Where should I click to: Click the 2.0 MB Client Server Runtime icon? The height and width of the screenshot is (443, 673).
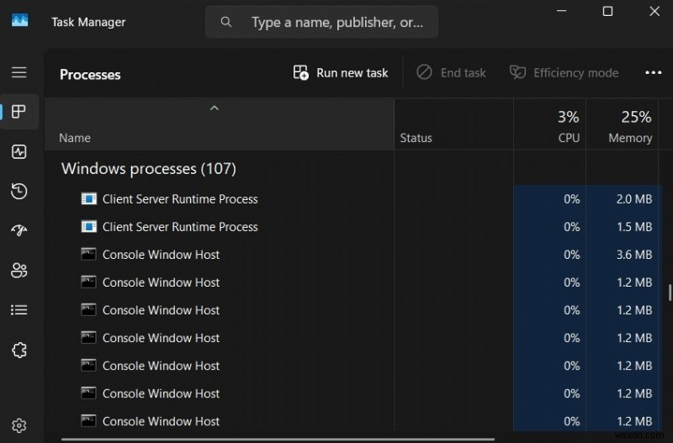(x=89, y=198)
